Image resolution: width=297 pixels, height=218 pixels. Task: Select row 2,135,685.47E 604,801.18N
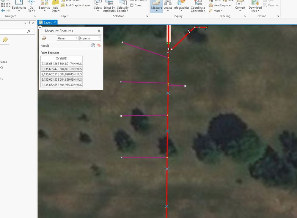tap(62, 69)
